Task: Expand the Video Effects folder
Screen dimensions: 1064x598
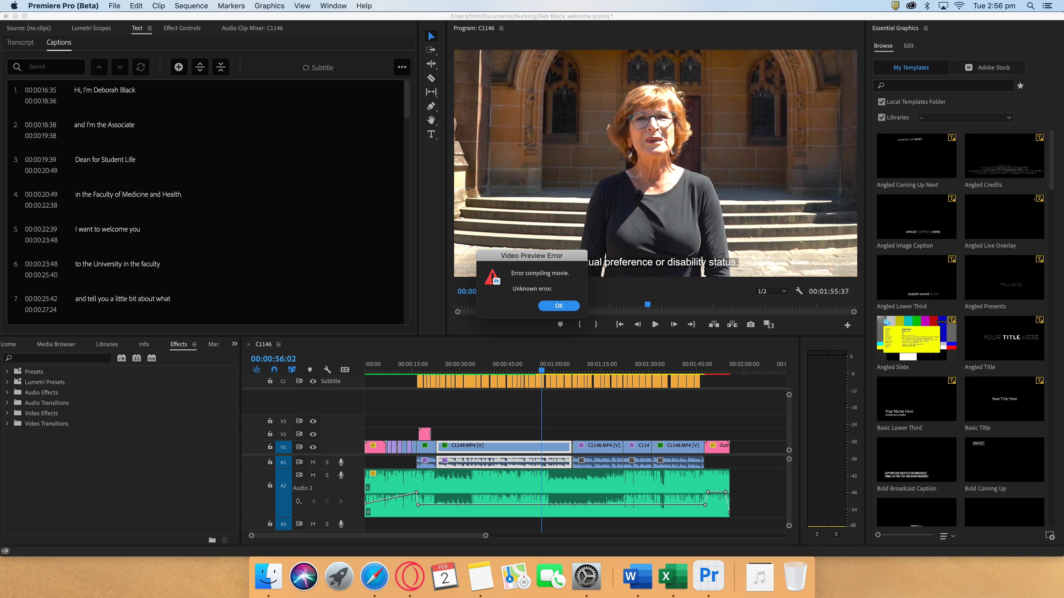Action: click(7, 413)
